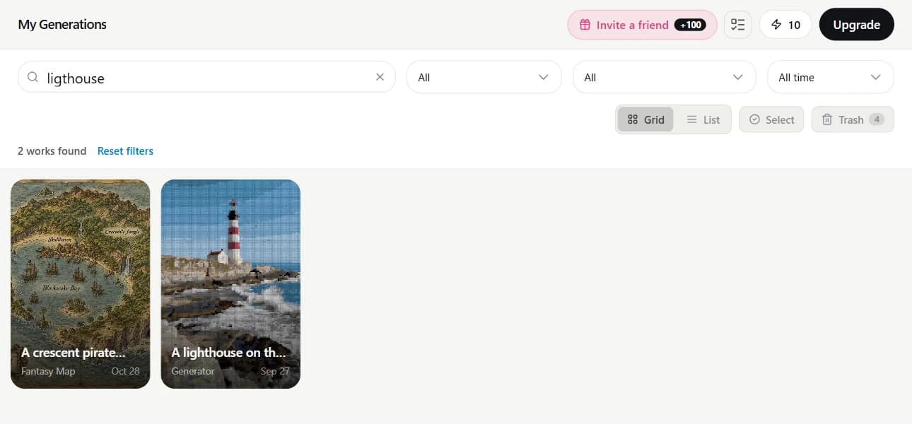Click the A lighthouse on th... title
This screenshot has height=424, width=912.
point(229,352)
